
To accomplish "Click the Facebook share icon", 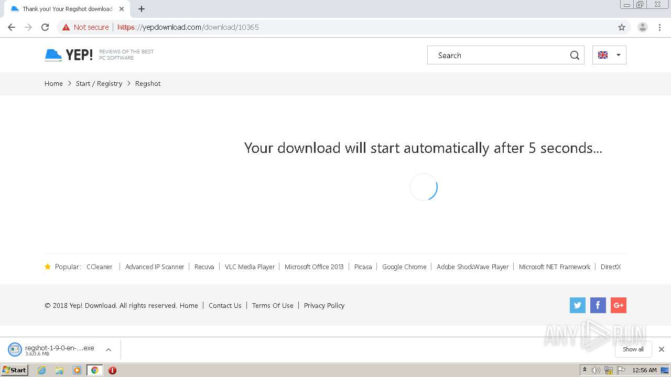I will point(598,305).
